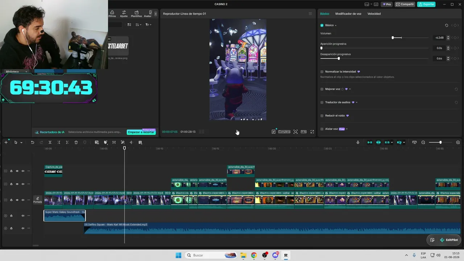Open Ajuste in the media toolbar
Screen dimensions: 464x261
point(124,14)
